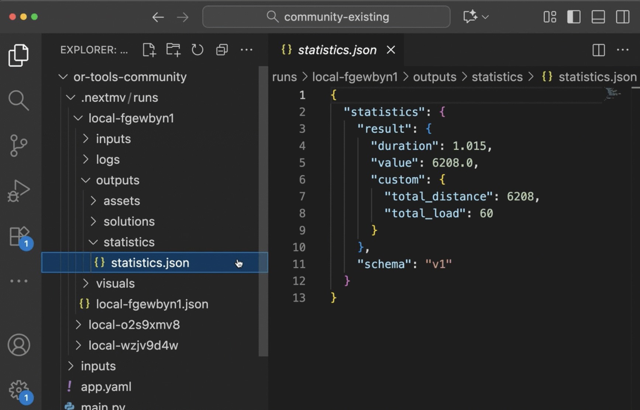The width and height of the screenshot is (640, 410).
Task: Click the "total_distance" key in editor
Action: 438,196
